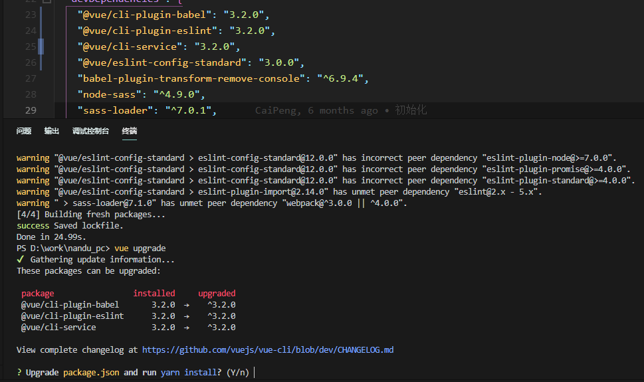Click the sass-loader webpack warning line

click(x=212, y=203)
